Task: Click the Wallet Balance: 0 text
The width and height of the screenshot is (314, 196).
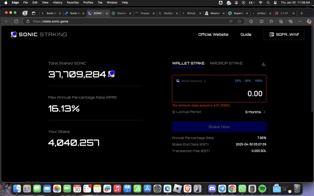Action: 193,81
